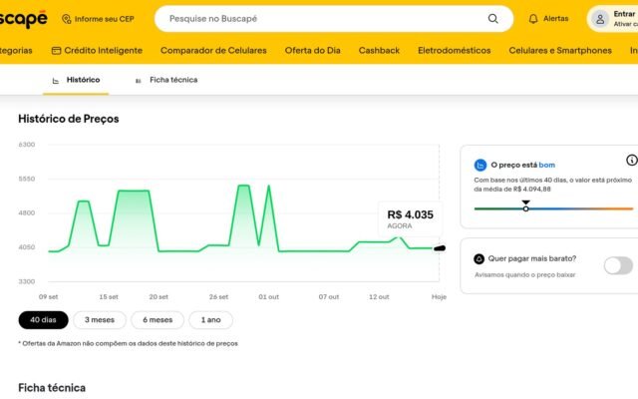The width and height of the screenshot is (638, 399).
Task: Click the O preço está bom text
Action: pyautogui.click(x=522, y=165)
